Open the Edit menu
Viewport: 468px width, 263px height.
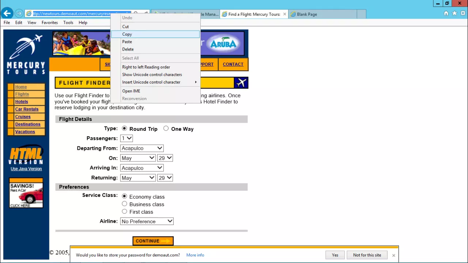pyautogui.click(x=19, y=23)
